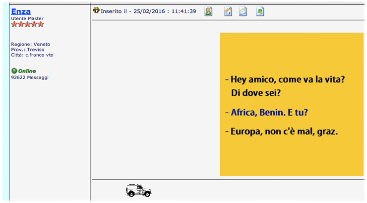
Task: Click the envelope email icon in the post header
Action: coord(243,11)
